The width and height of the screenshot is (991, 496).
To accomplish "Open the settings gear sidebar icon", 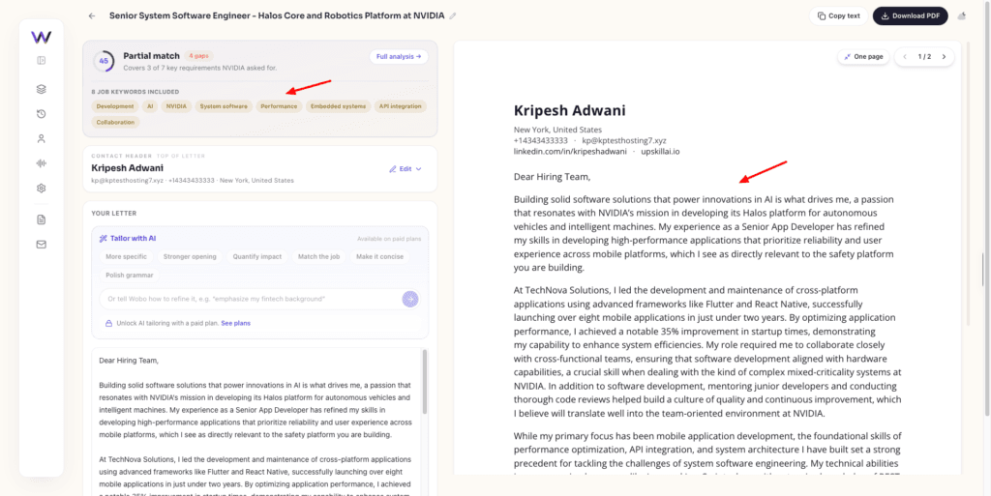I will [41, 188].
